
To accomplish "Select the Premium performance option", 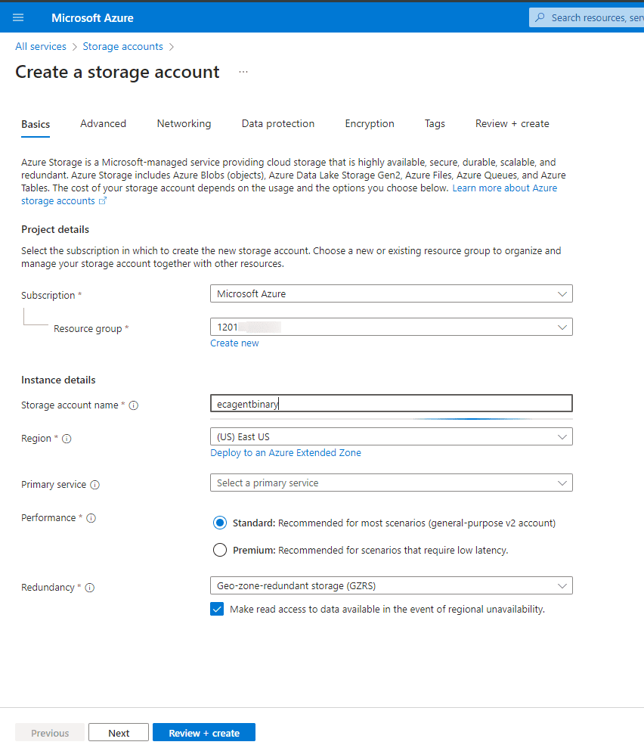I will pyautogui.click(x=220, y=550).
